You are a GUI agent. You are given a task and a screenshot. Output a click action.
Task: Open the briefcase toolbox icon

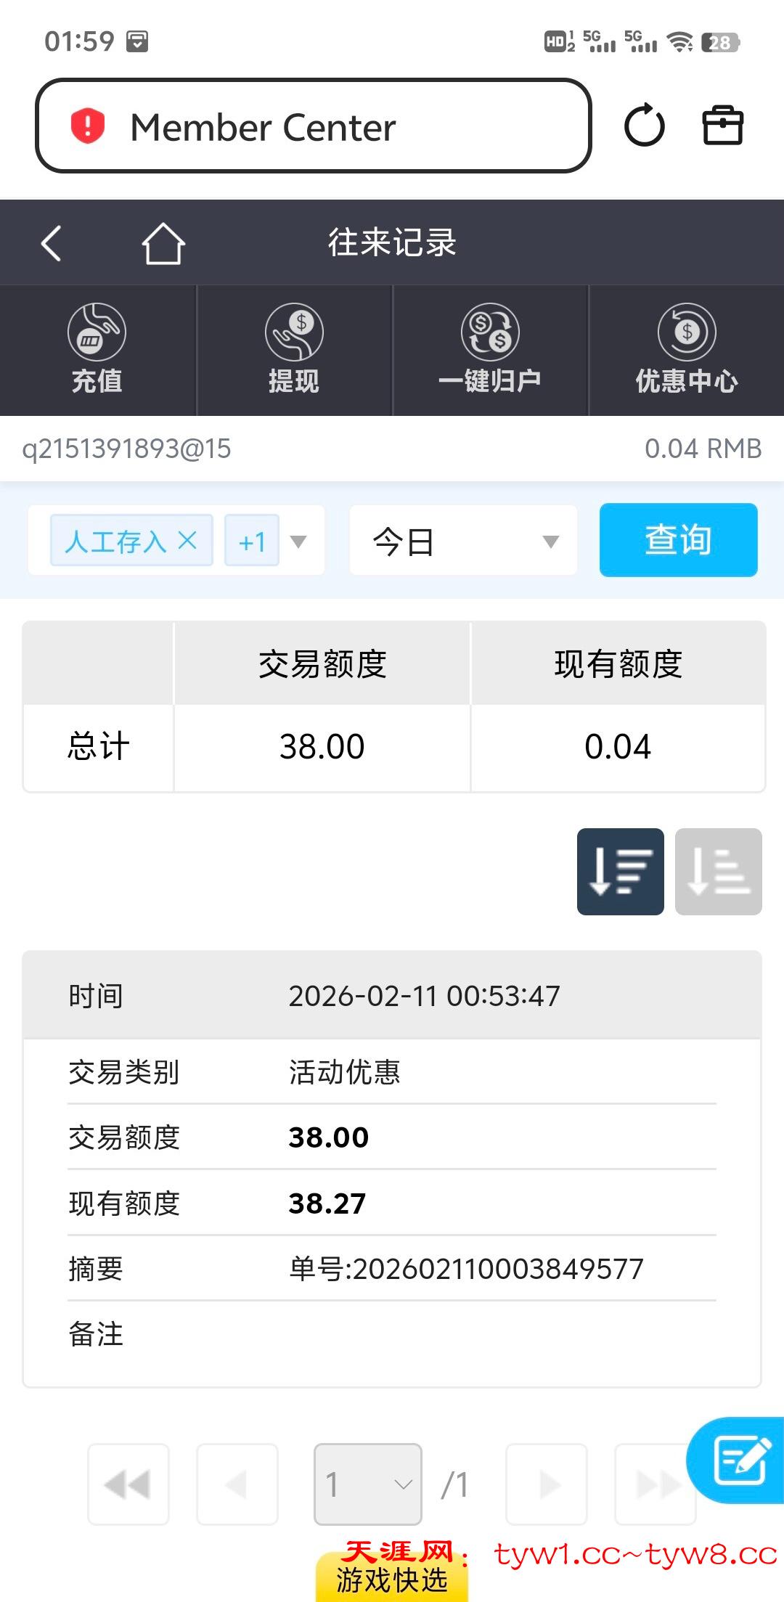click(x=722, y=126)
